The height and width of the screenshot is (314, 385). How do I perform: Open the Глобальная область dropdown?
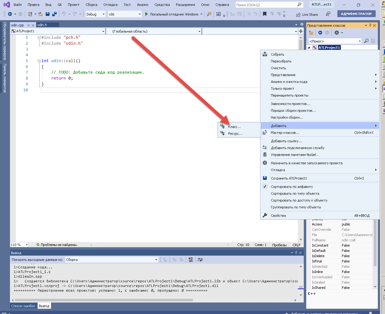click(154, 31)
